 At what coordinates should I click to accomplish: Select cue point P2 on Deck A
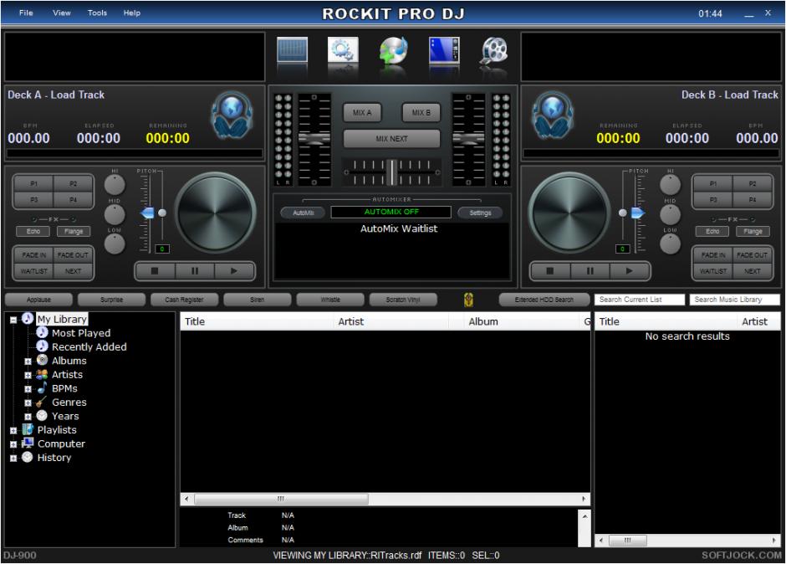tap(74, 183)
